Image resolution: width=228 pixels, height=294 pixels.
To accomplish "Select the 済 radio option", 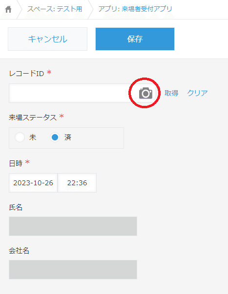I will (x=55, y=137).
